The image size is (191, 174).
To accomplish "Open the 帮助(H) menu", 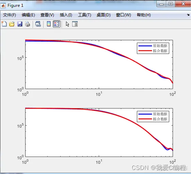I will (x=144, y=15).
